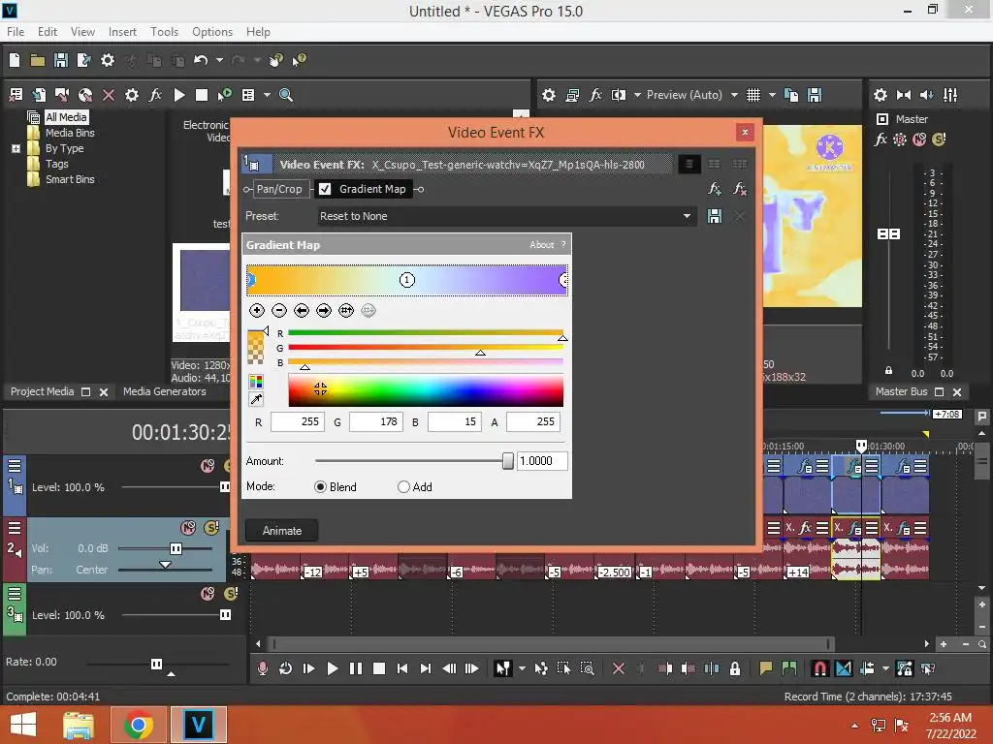The height and width of the screenshot is (744, 993).
Task: Click the New project icon
Action: (15, 60)
